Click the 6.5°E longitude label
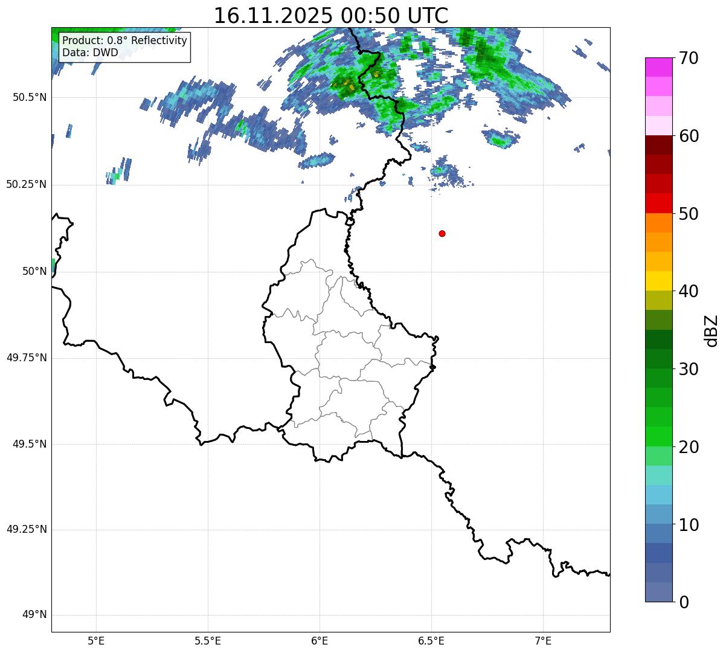 click(x=431, y=641)
